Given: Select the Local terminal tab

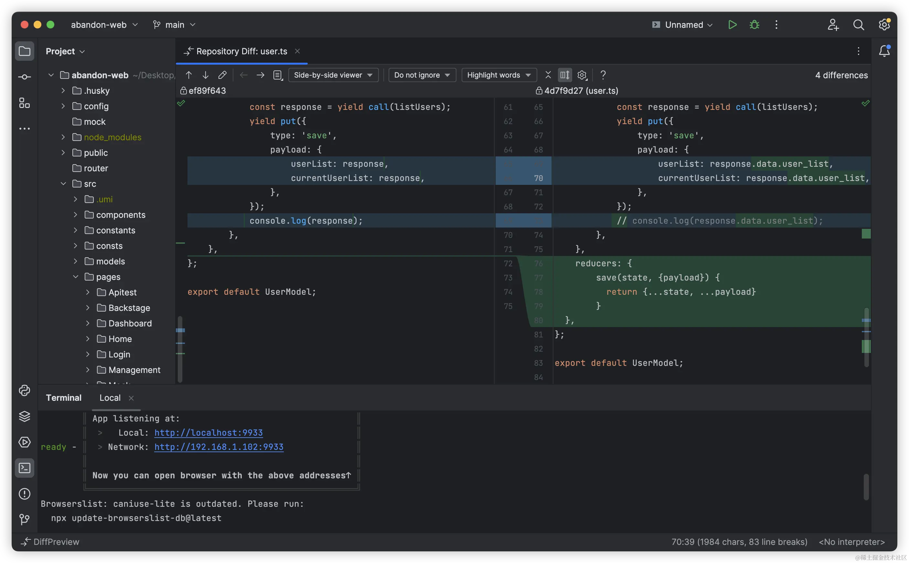Looking at the screenshot, I should point(110,398).
